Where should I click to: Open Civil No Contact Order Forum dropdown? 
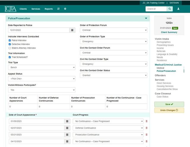(113, 53)
